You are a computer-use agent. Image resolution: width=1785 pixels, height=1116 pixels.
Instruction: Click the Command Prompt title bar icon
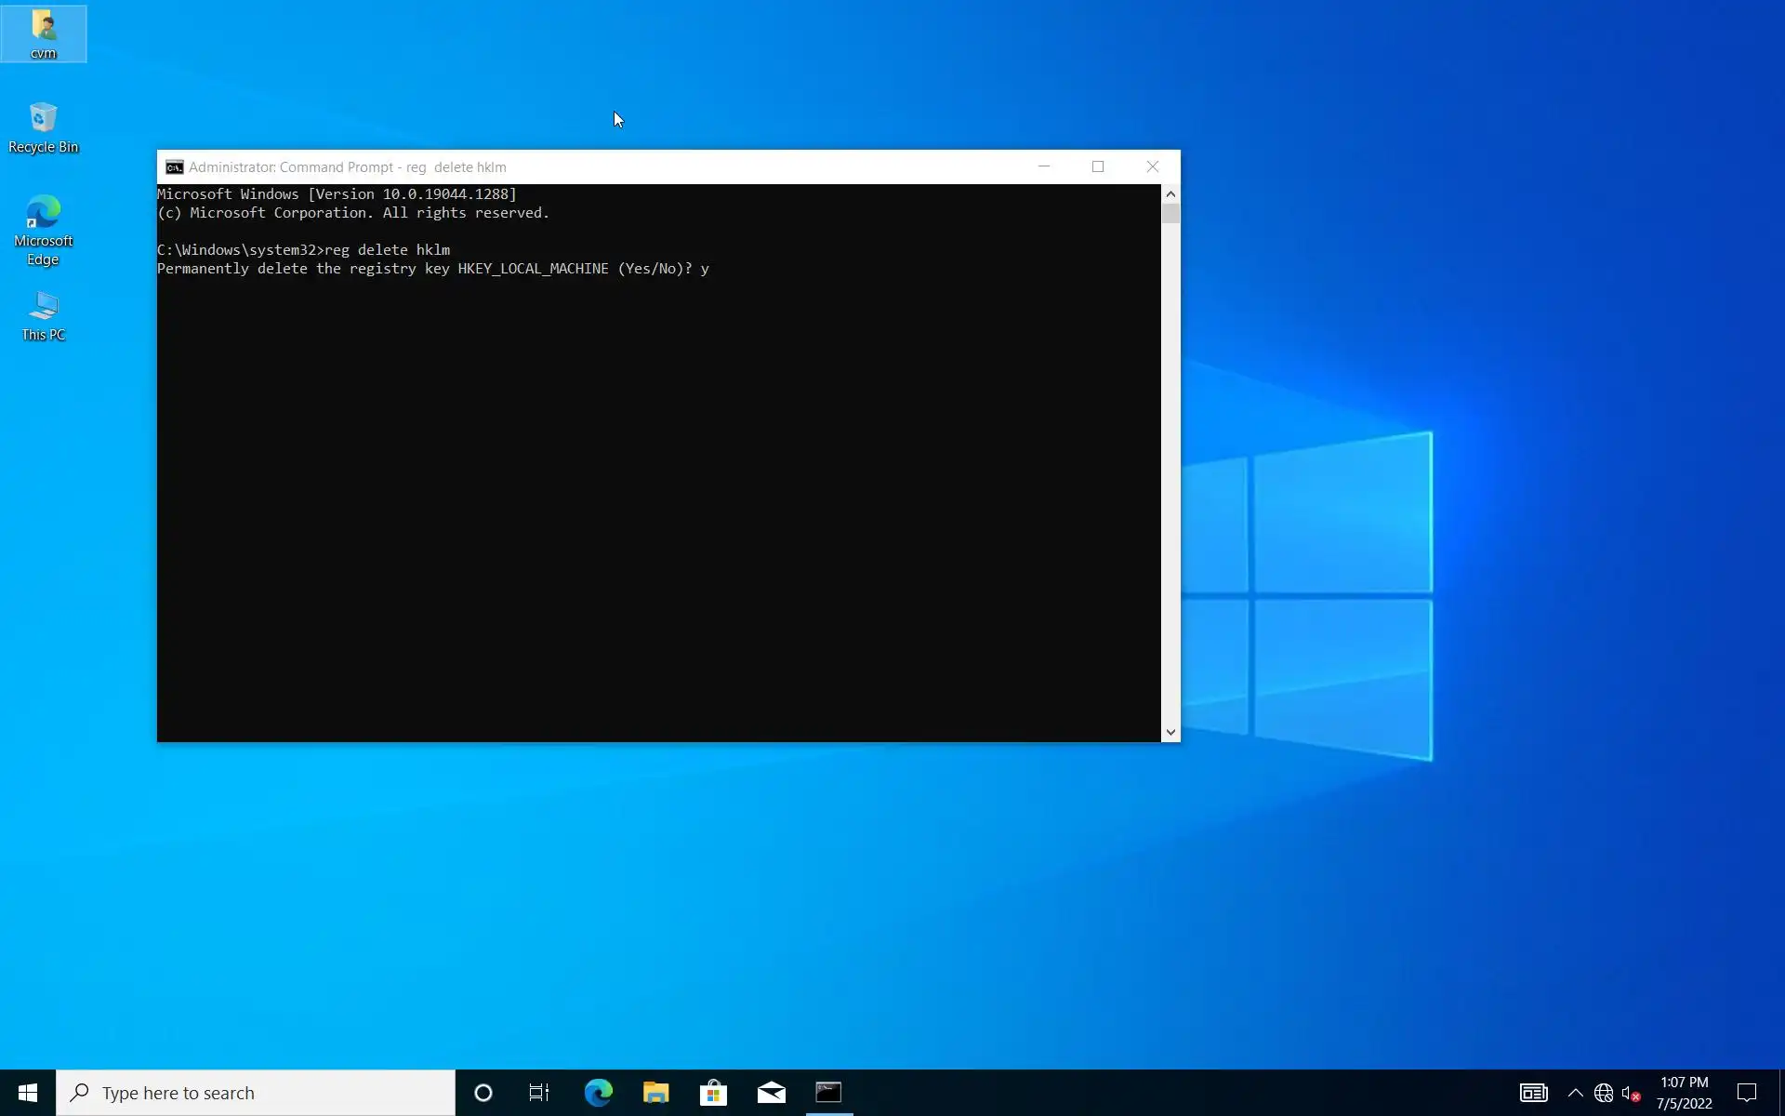(174, 167)
